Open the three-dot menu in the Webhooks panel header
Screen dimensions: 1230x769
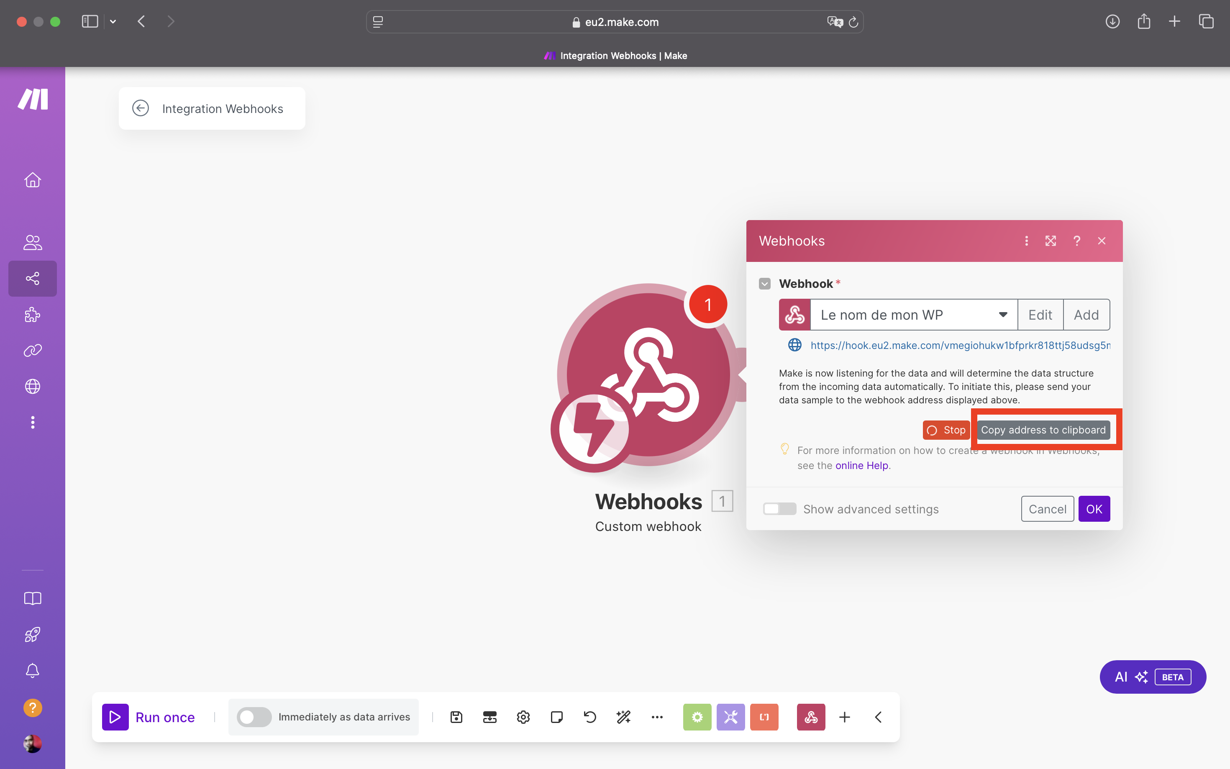[1027, 241]
